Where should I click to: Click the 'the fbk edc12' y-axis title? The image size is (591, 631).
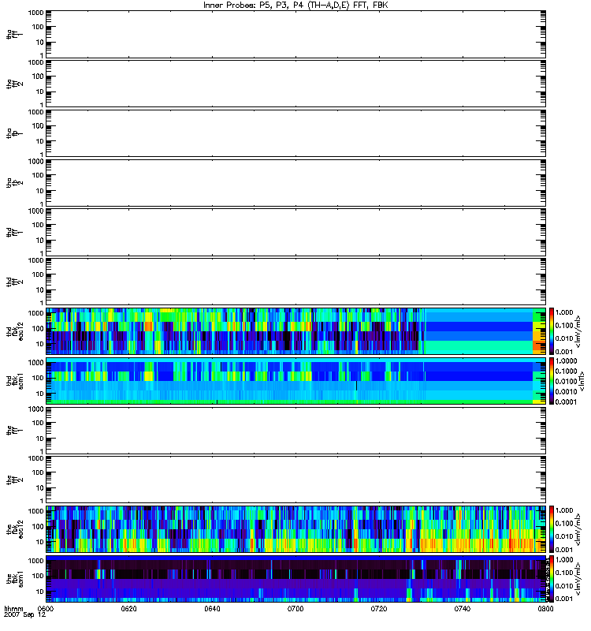(x=15, y=529)
